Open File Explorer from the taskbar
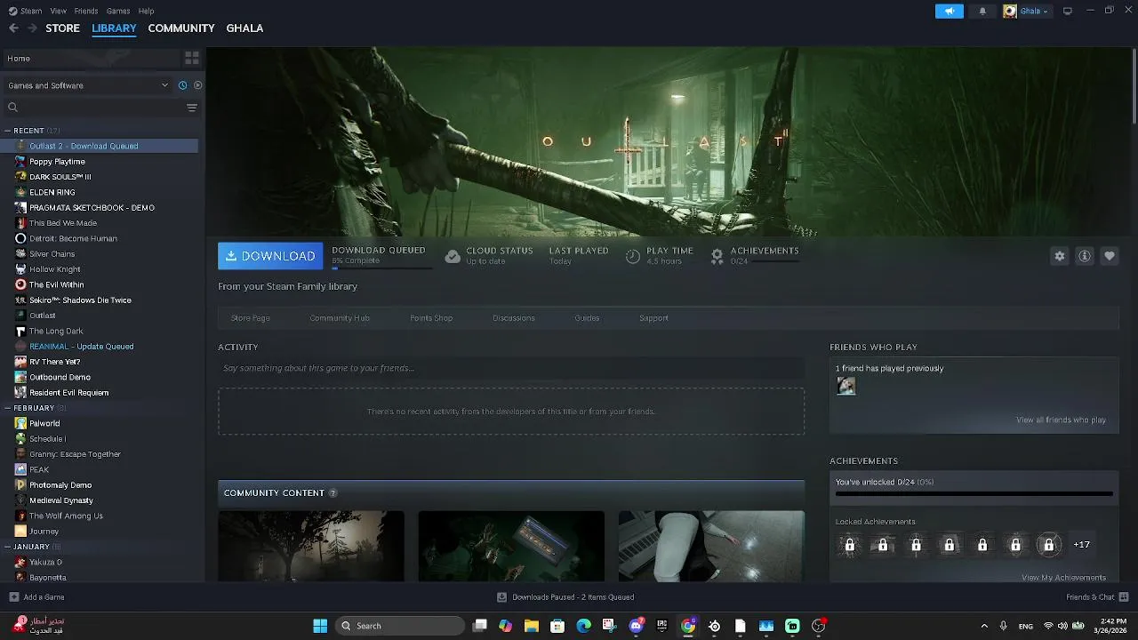This screenshot has height=640, width=1138. (532, 626)
